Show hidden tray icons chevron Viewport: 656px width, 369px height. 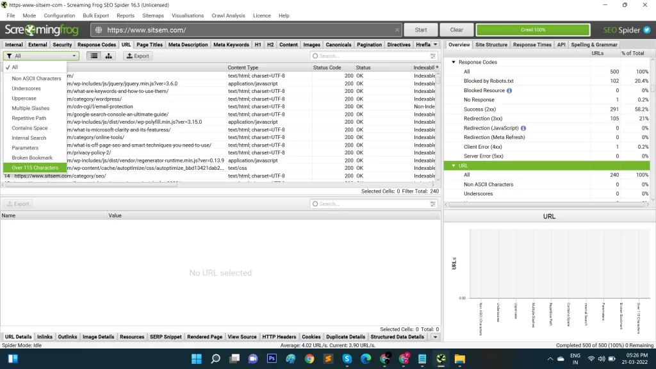pyautogui.click(x=550, y=359)
